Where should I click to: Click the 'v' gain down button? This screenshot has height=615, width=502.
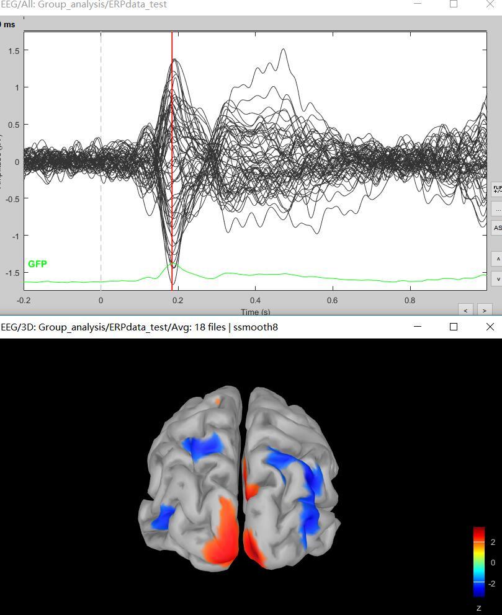pos(497,279)
